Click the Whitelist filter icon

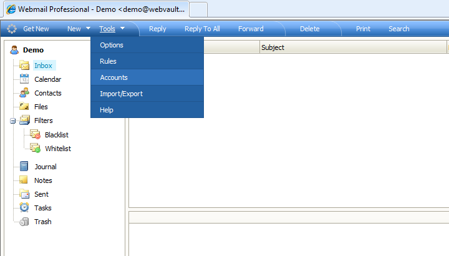35,149
